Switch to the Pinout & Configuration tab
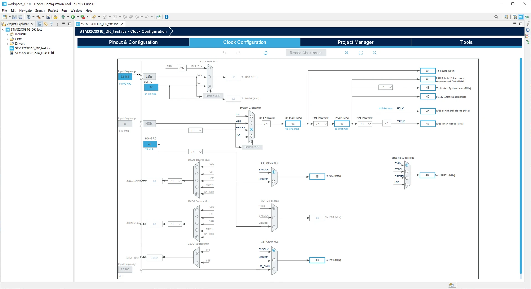The width and height of the screenshot is (531, 289). click(x=133, y=42)
